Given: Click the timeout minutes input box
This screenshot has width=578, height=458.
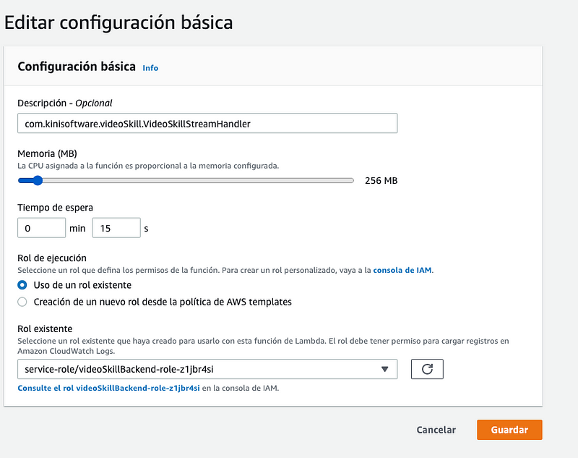Looking at the screenshot, I should [x=42, y=228].
